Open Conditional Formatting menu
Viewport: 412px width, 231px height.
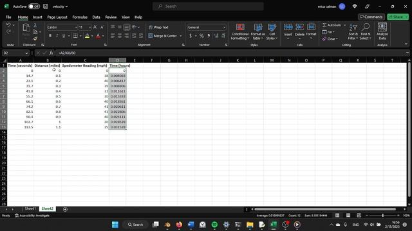pos(240,31)
